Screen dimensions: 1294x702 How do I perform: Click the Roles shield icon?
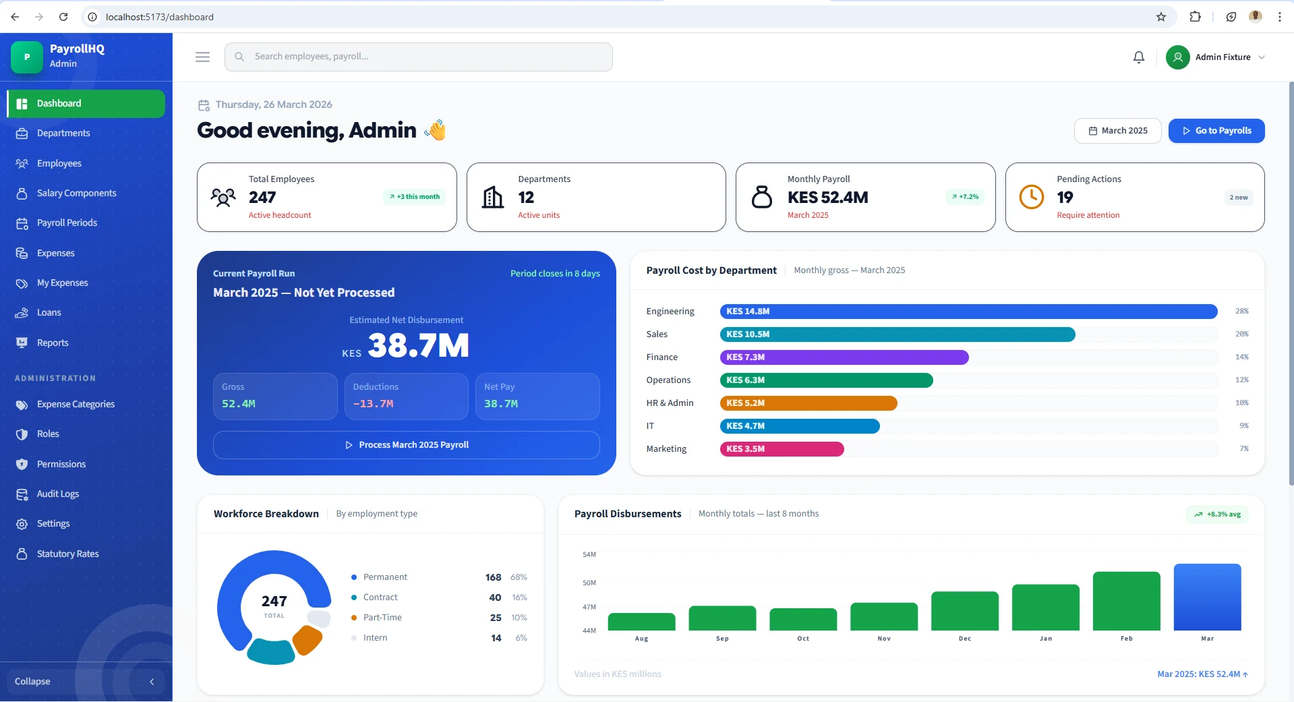(x=22, y=434)
